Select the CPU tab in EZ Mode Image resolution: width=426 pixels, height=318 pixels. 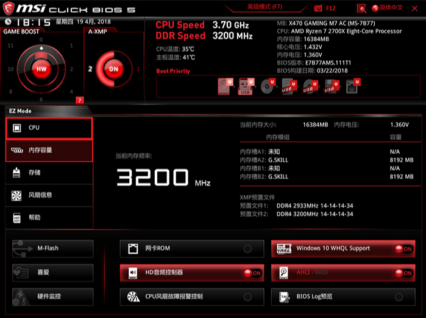pyautogui.click(x=49, y=128)
